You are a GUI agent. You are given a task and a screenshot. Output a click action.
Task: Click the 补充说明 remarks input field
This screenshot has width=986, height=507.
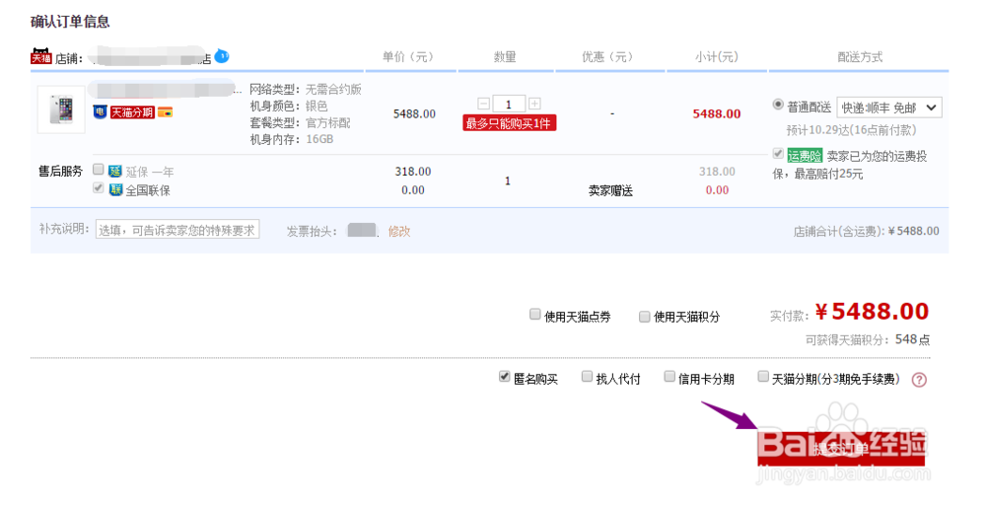click(177, 230)
